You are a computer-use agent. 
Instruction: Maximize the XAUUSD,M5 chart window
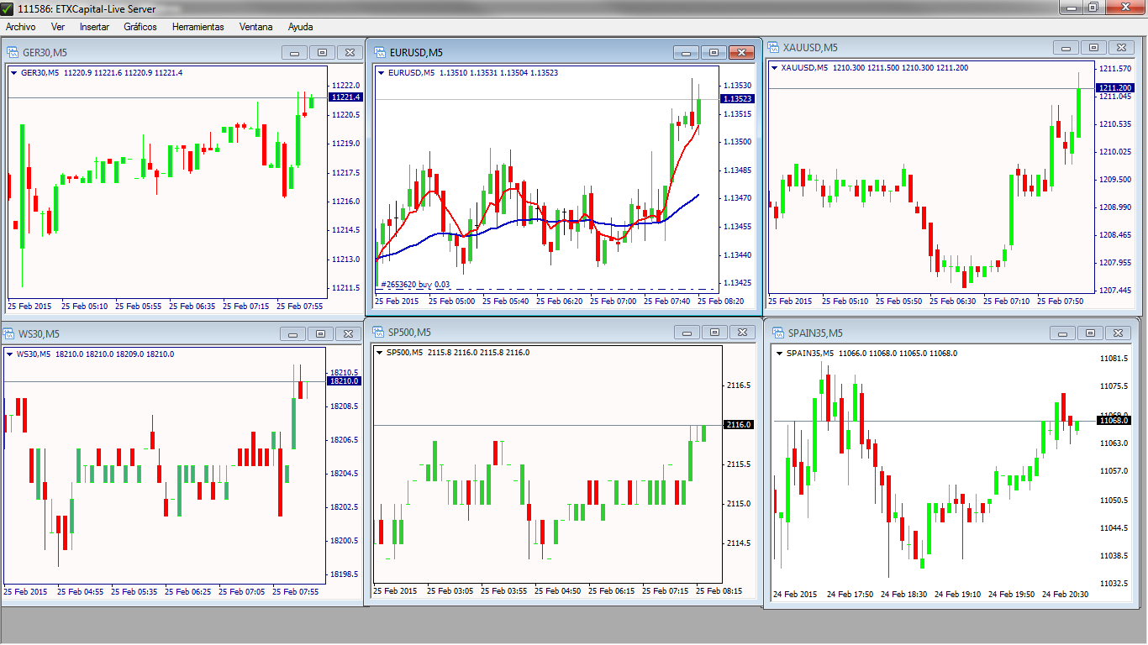(x=1093, y=48)
